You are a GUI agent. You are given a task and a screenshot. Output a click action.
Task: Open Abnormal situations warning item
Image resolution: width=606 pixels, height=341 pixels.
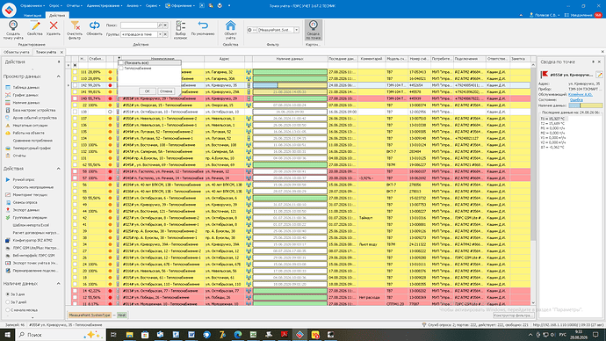[x=30, y=126]
